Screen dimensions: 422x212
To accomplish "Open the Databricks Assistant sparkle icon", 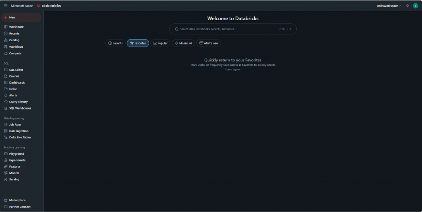I will coord(408,6).
